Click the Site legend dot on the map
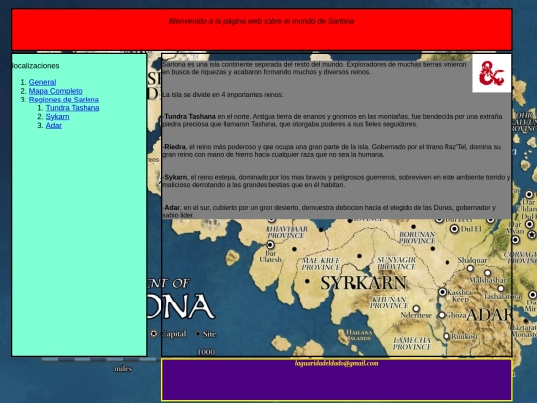Image resolution: width=537 pixels, height=403 pixels. (198, 334)
